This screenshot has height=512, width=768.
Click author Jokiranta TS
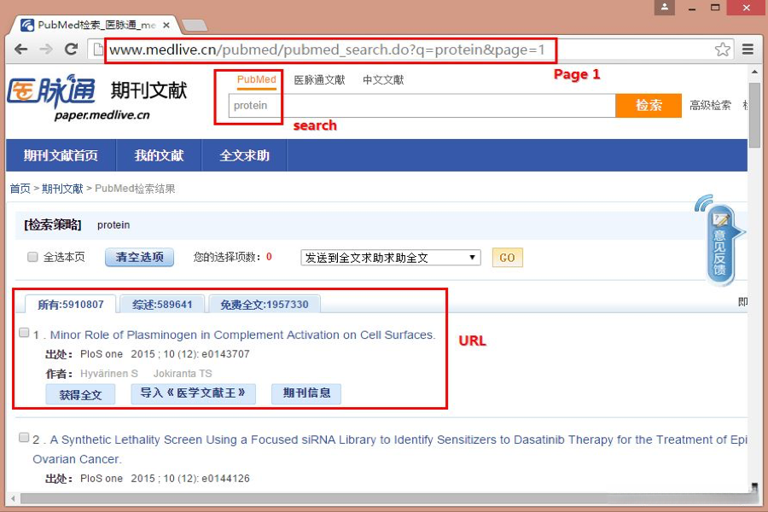pos(183,374)
